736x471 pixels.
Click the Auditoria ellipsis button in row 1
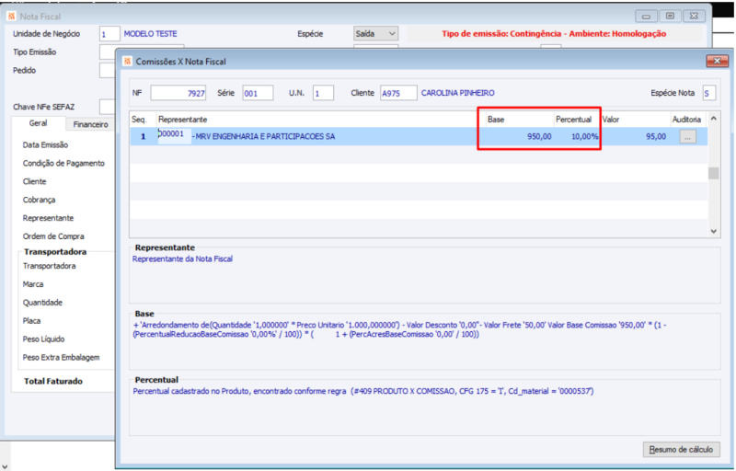point(687,136)
